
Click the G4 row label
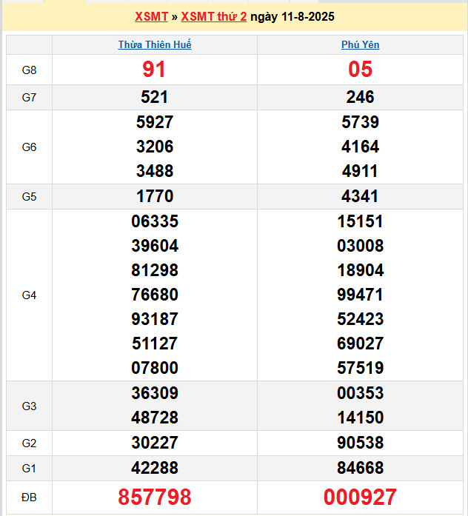coord(29,295)
